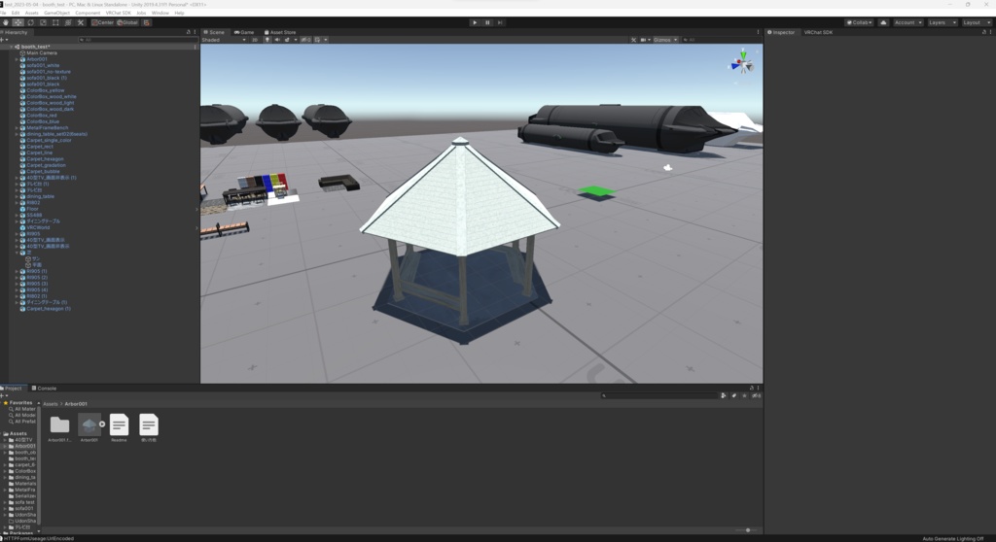This screenshot has width=996, height=542.
Task: Select the Hand tool in the toolbar
Action: pyautogui.click(x=6, y=22)
